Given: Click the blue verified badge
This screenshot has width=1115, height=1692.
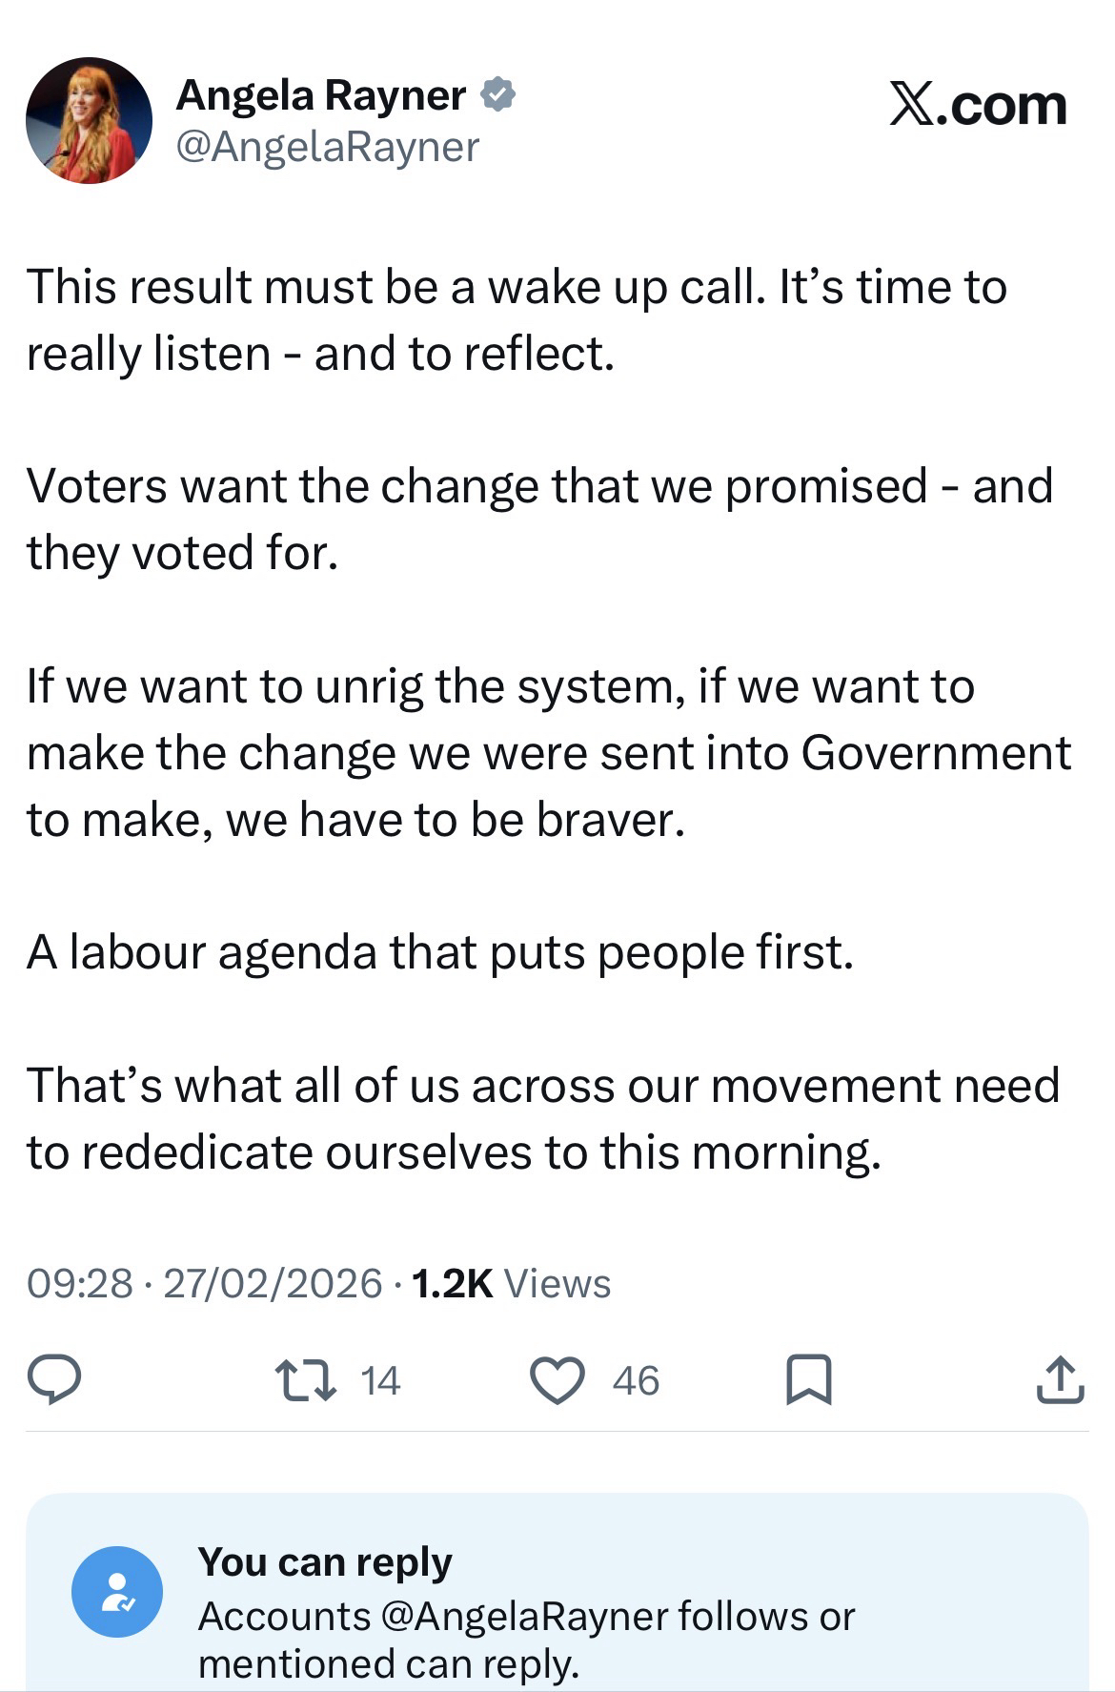Looking at the screenshot, I should (x=498, y=94).
